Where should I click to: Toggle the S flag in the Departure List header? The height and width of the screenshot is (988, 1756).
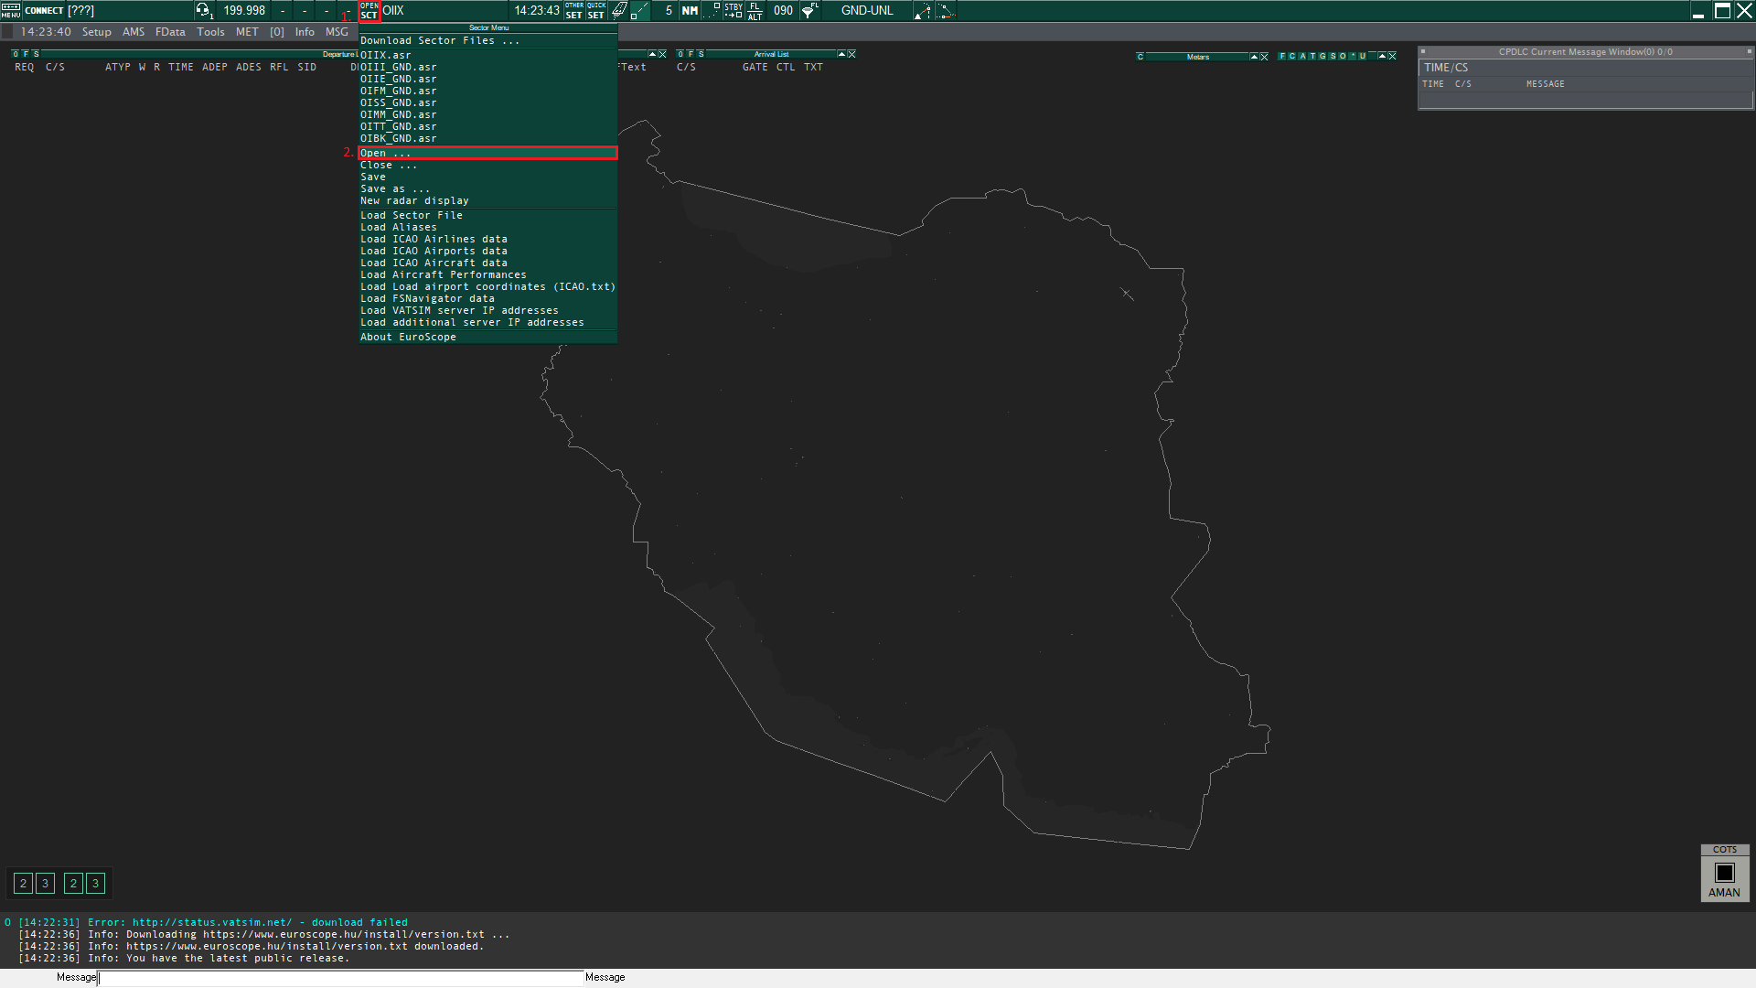point(36,54)
